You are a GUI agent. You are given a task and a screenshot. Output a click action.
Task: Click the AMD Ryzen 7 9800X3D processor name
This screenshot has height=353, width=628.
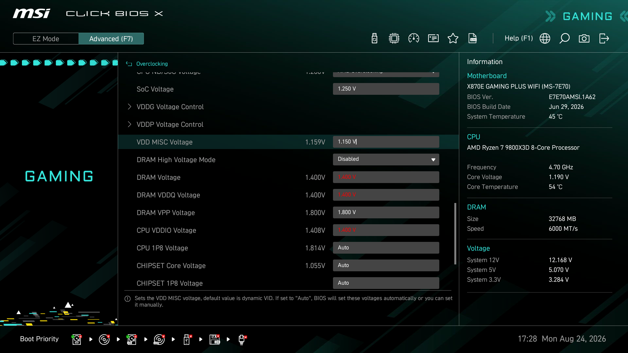click(x=523, y=148)
